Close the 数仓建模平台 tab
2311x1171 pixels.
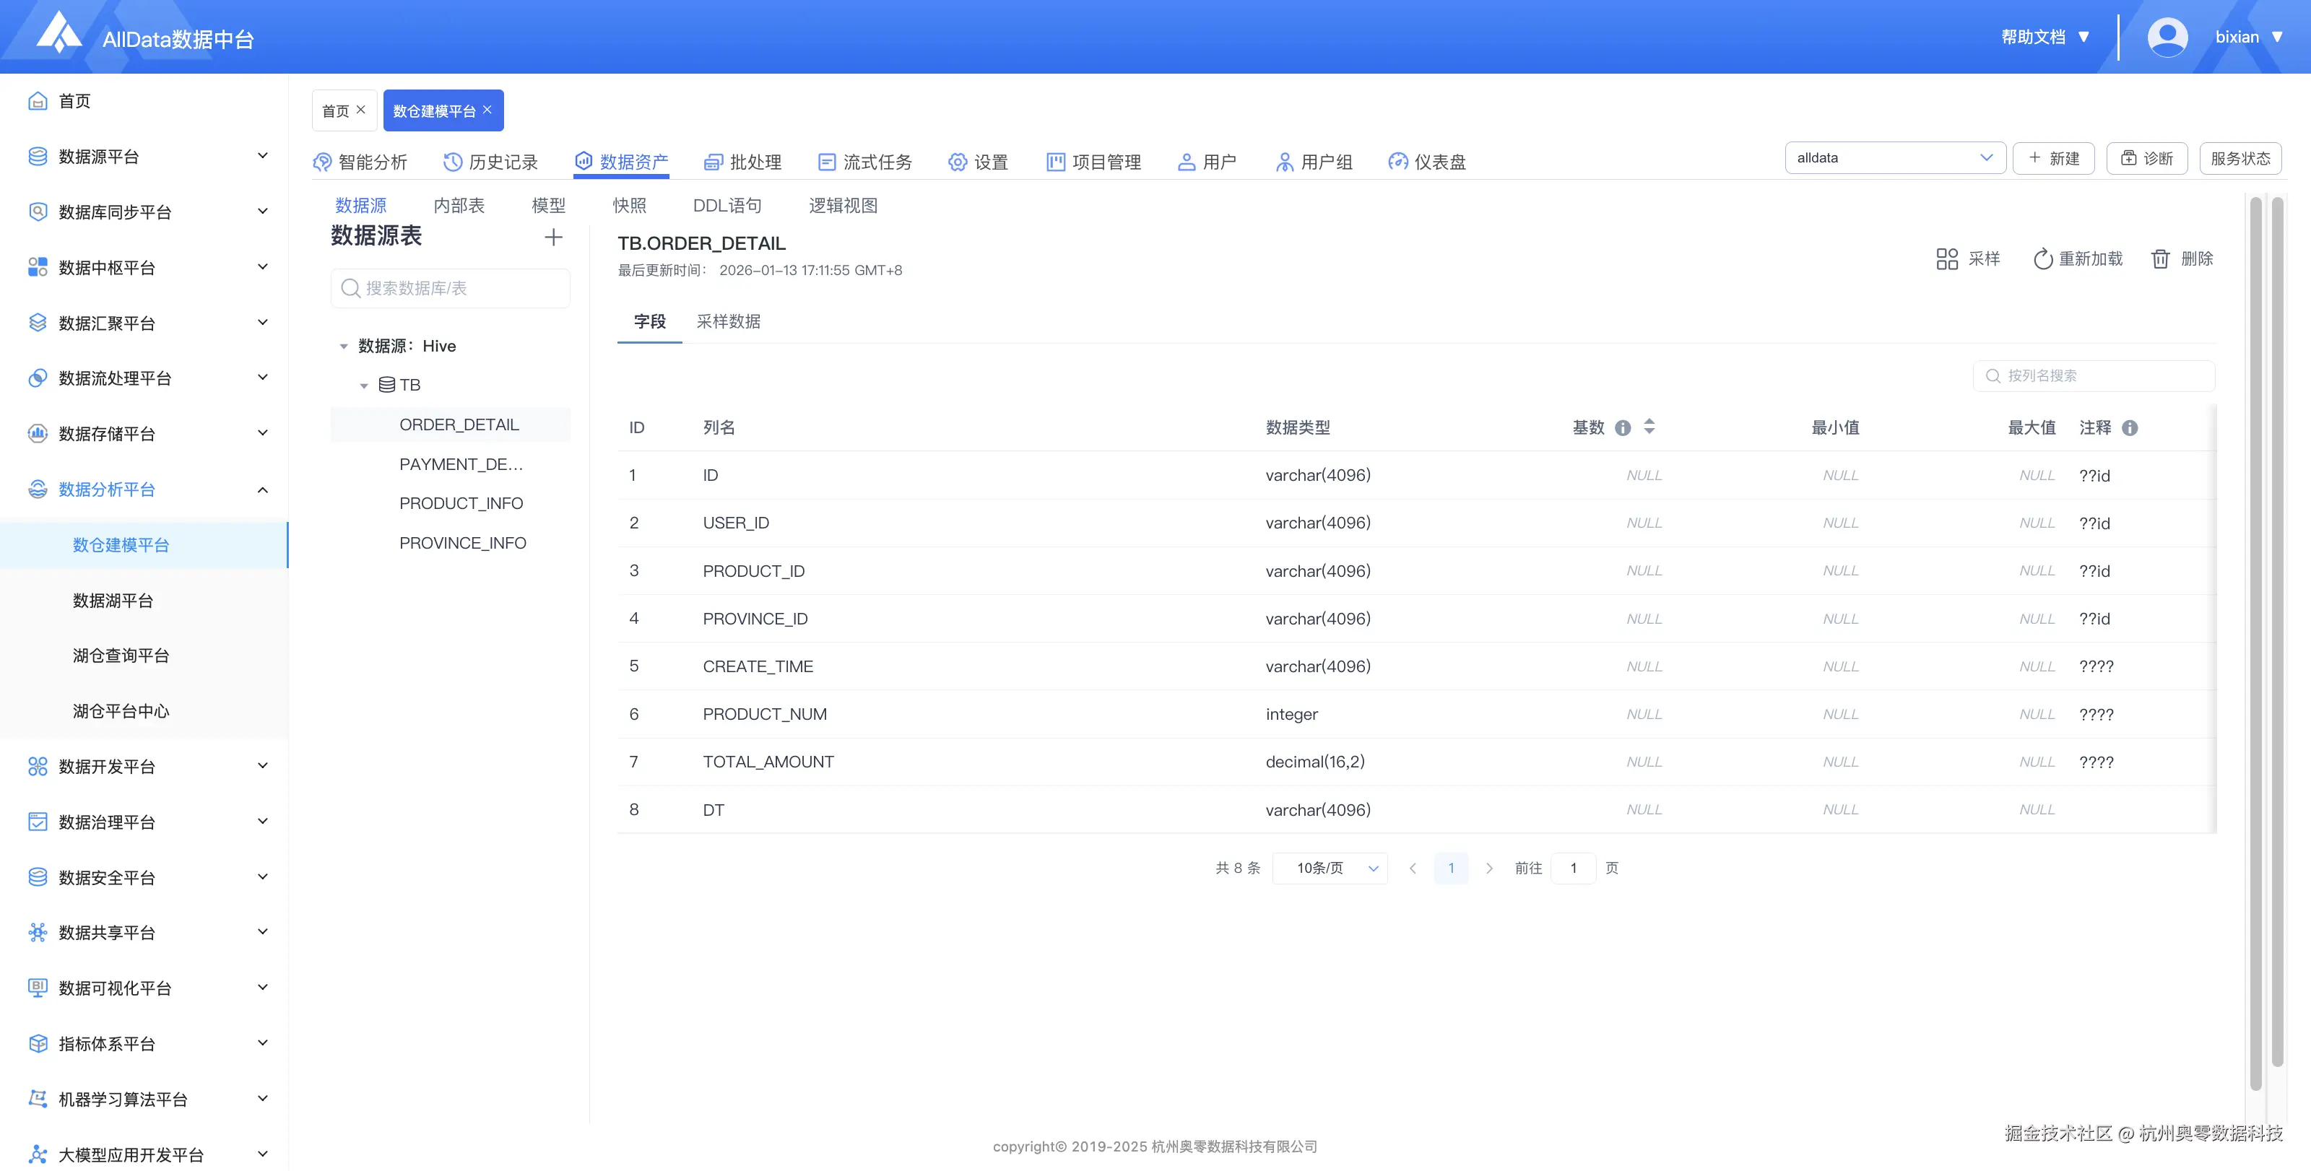(487, 110)
